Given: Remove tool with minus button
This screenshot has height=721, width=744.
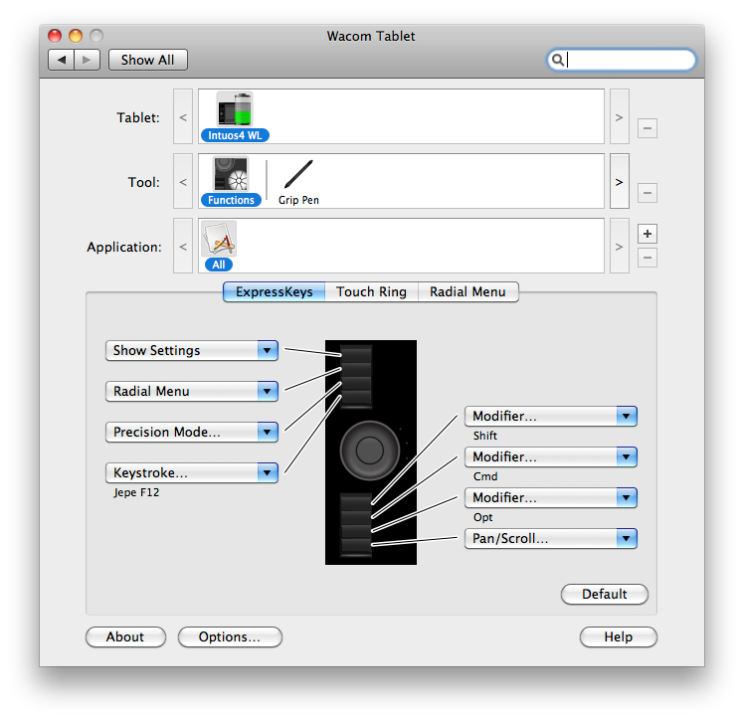Looking at the screenshot, I should click(x=648, y=193).
